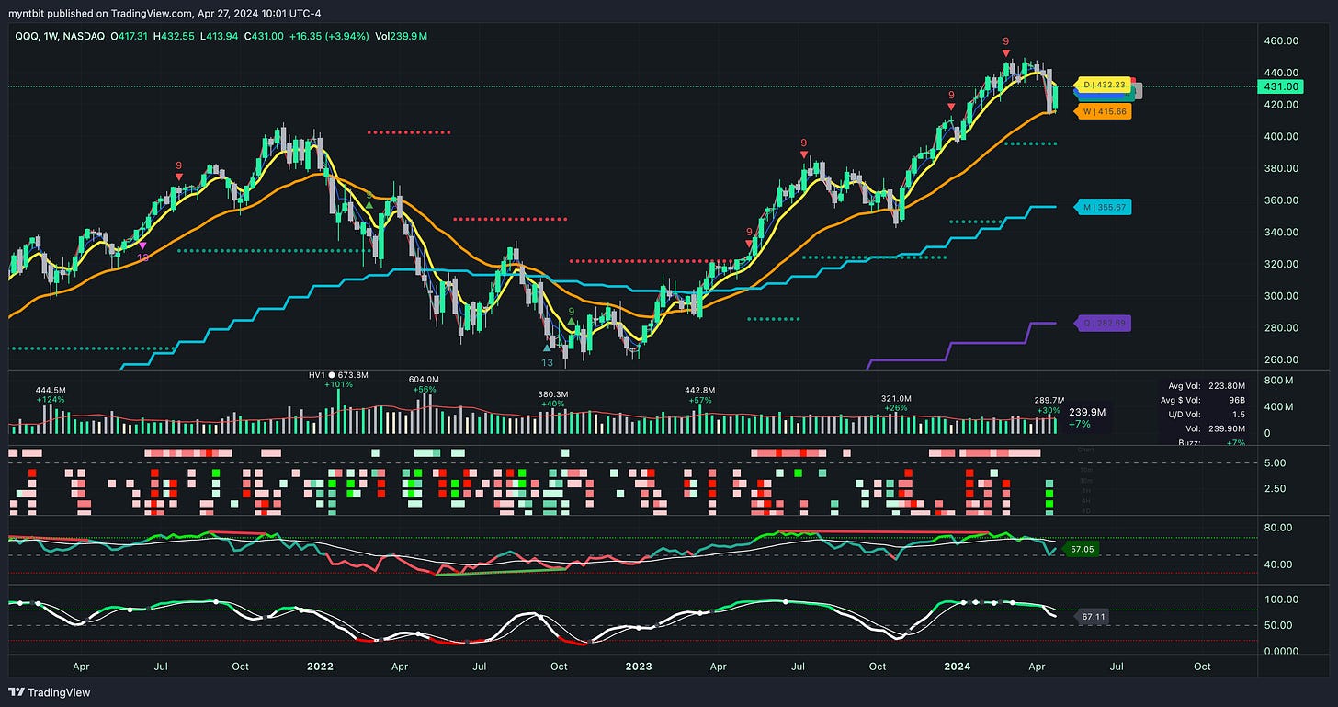
Task: Click the cyan M | 355.67 level label
Action: [1103, 207]
